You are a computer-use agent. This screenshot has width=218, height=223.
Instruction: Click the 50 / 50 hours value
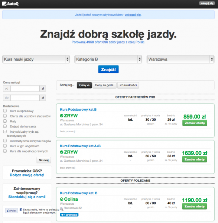click(x=150, y=156)
